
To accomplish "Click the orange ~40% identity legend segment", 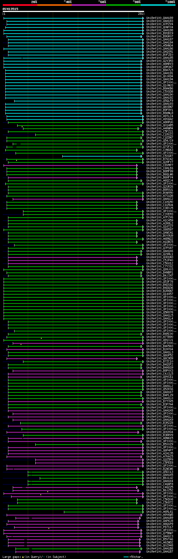I will click(55, 5).
